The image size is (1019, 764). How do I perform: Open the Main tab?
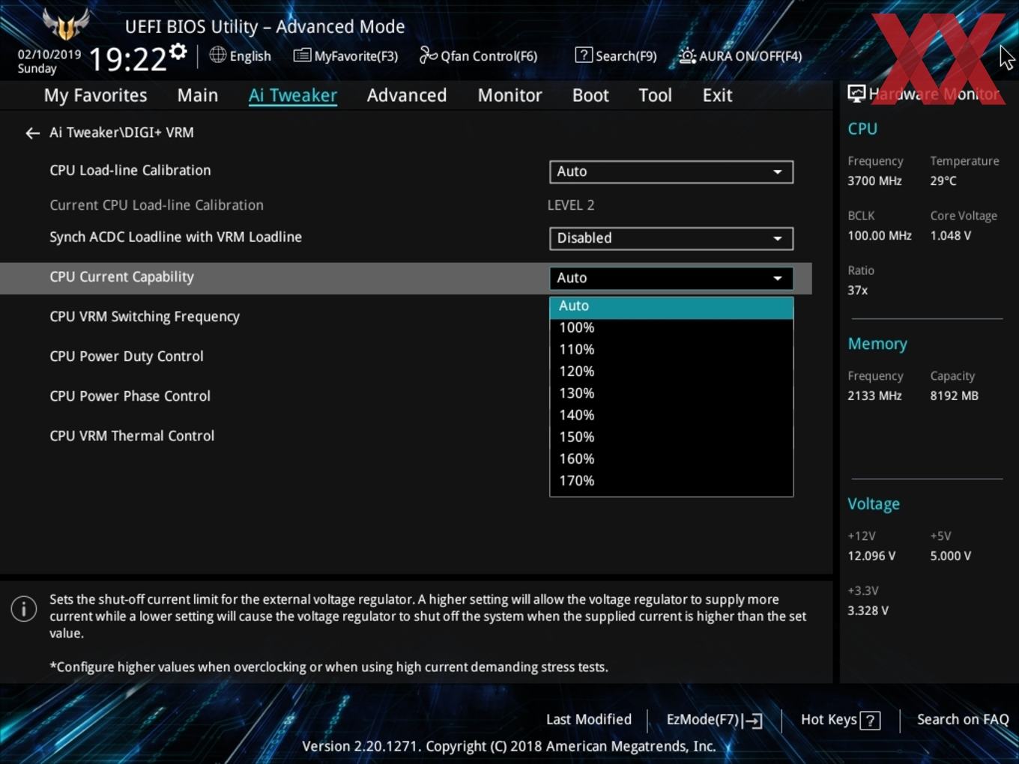[x=198, y=96]
